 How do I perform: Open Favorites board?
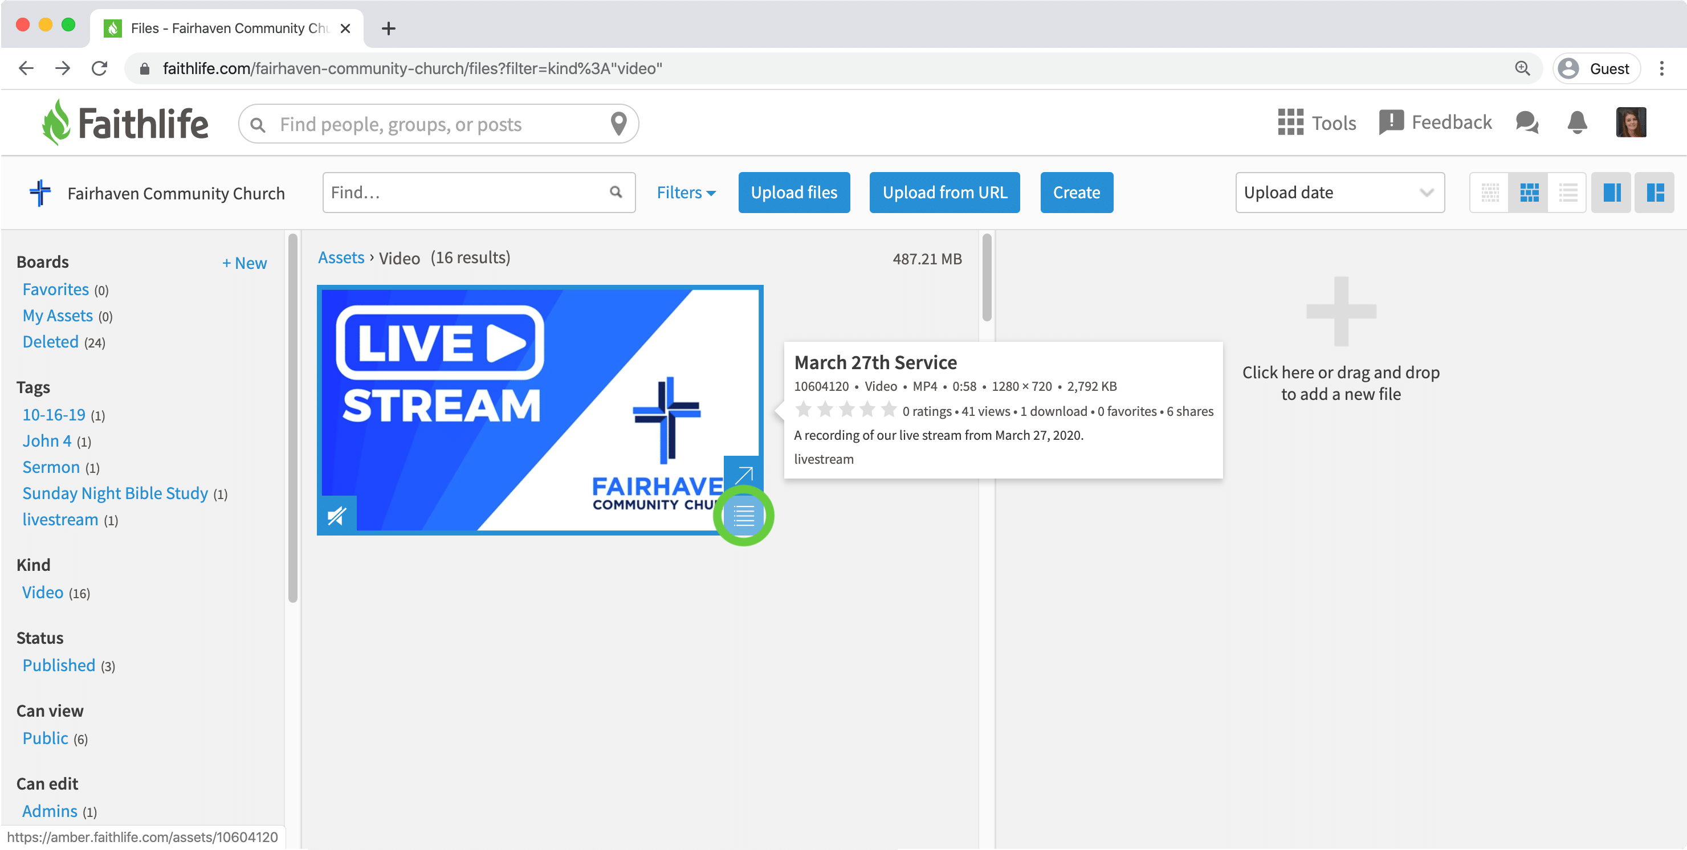pyautogui.click(x=56, y=289)
